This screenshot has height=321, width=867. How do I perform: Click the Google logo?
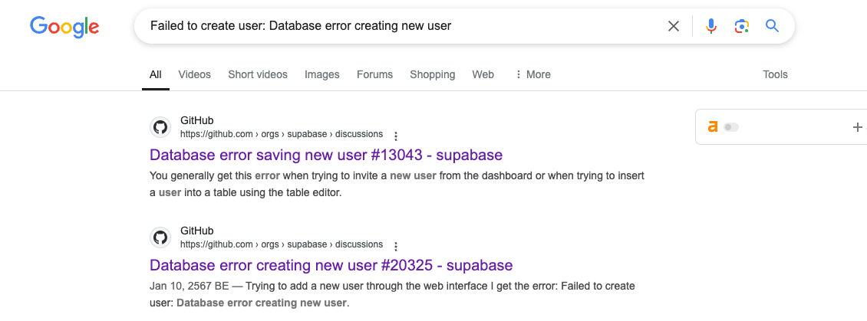pos(64,27)
